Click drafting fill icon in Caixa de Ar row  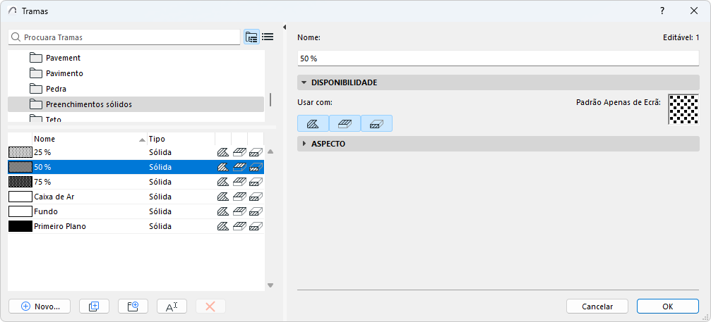click(223, 197)
